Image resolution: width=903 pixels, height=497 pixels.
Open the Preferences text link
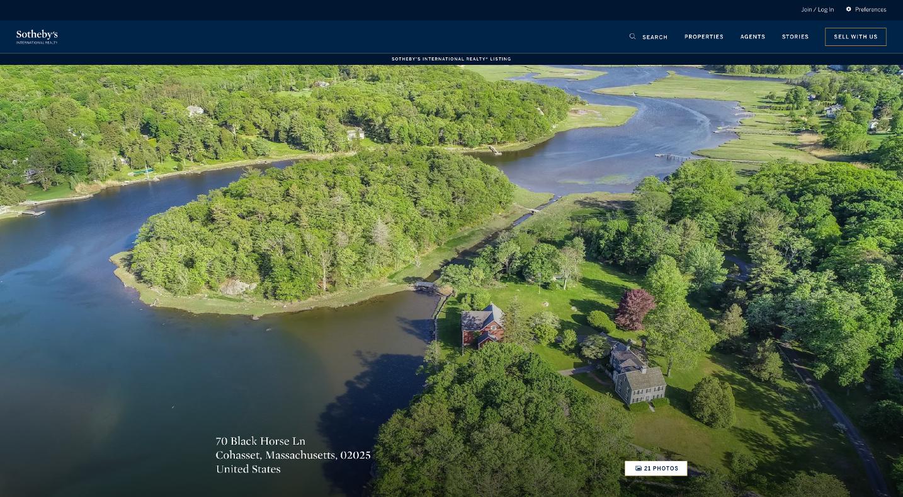coord(871,9)
